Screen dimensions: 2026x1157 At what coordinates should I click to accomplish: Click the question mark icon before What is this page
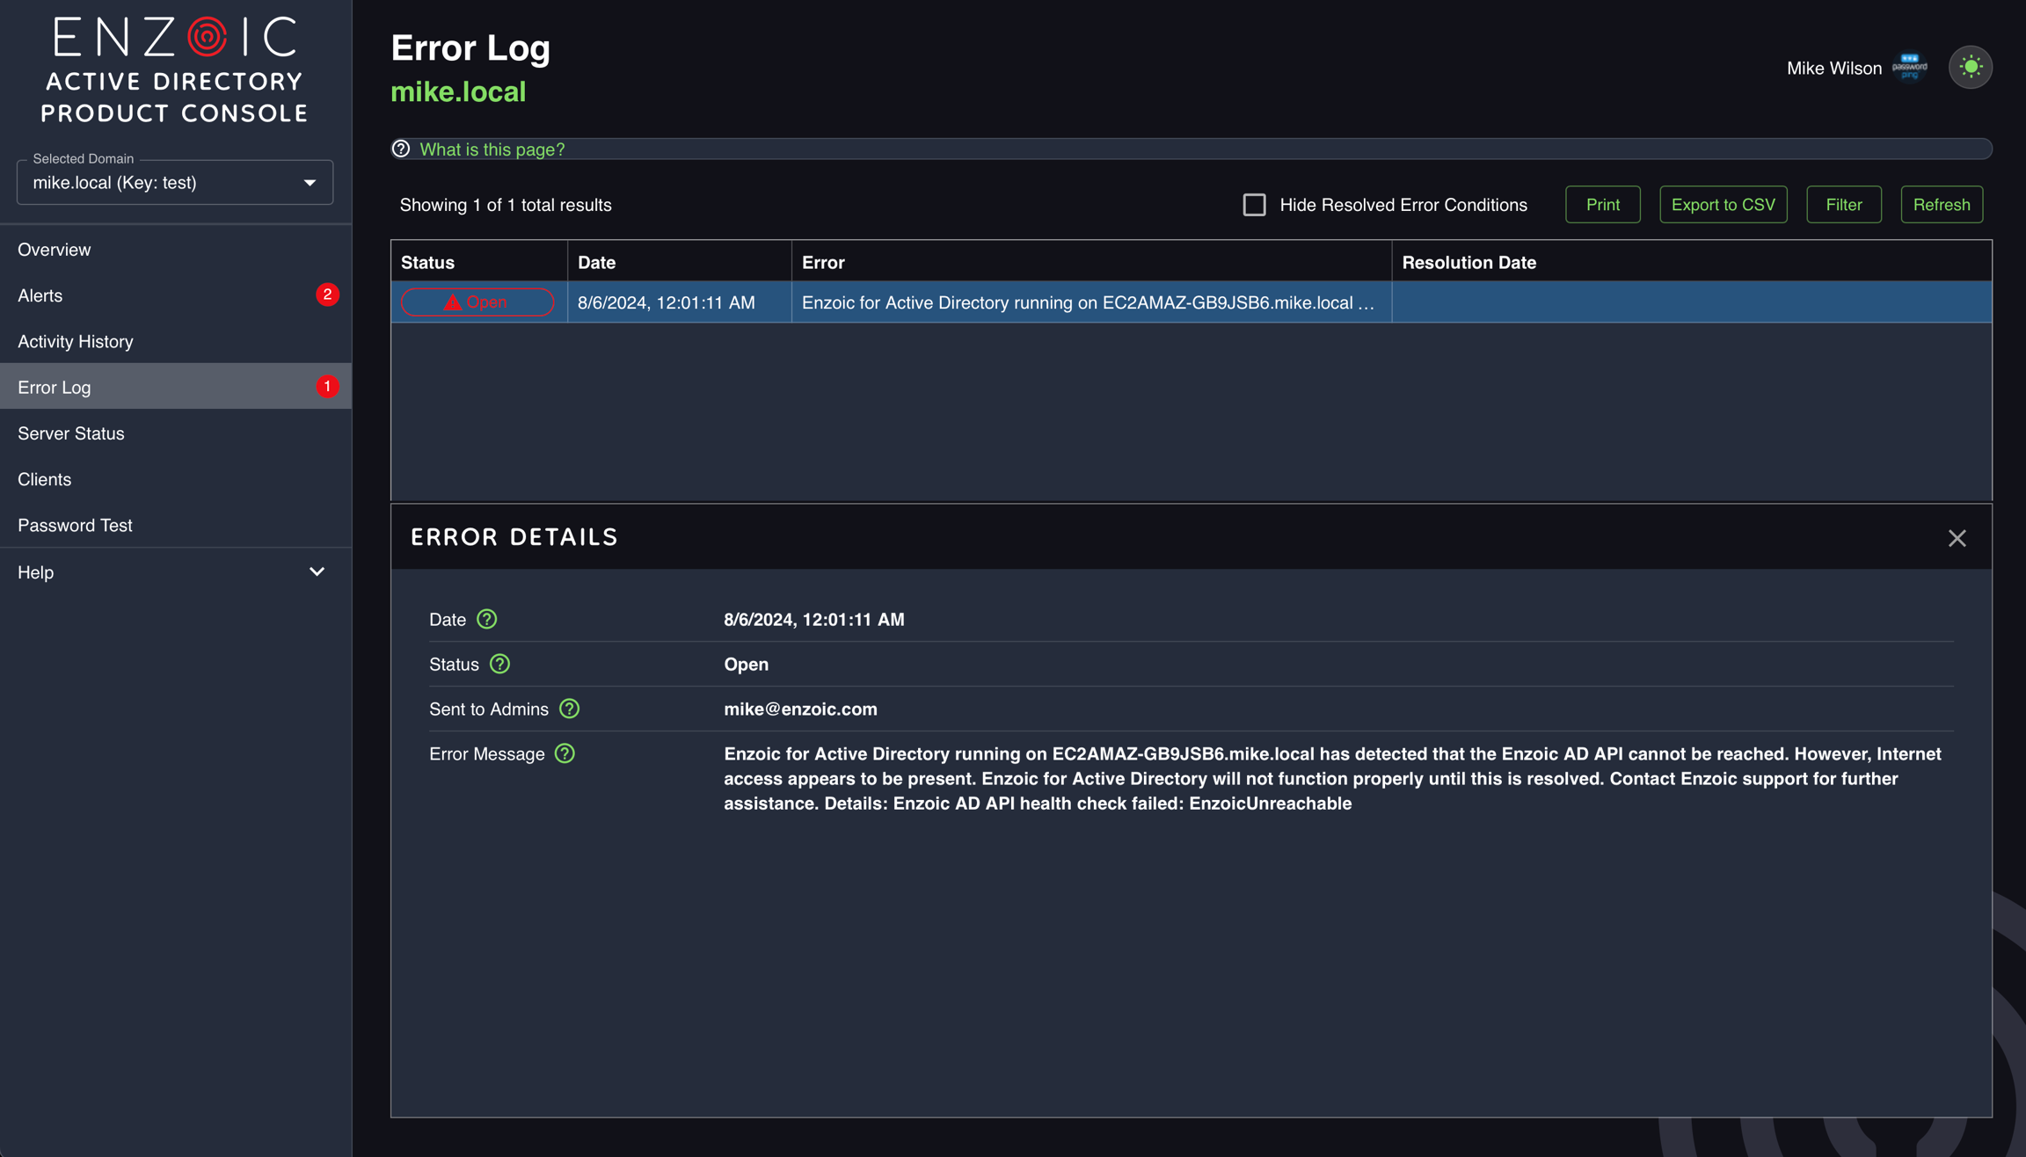click(401, 149)
